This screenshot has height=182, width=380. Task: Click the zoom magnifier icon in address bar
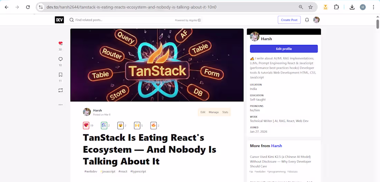pyautogui.click(x=301, y=7)
